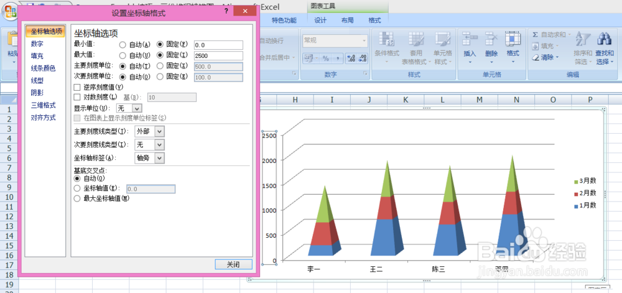Viewport: 622px width, 293px height.
Task: Select Fixed for minimum value
Action: coord(160,45)
